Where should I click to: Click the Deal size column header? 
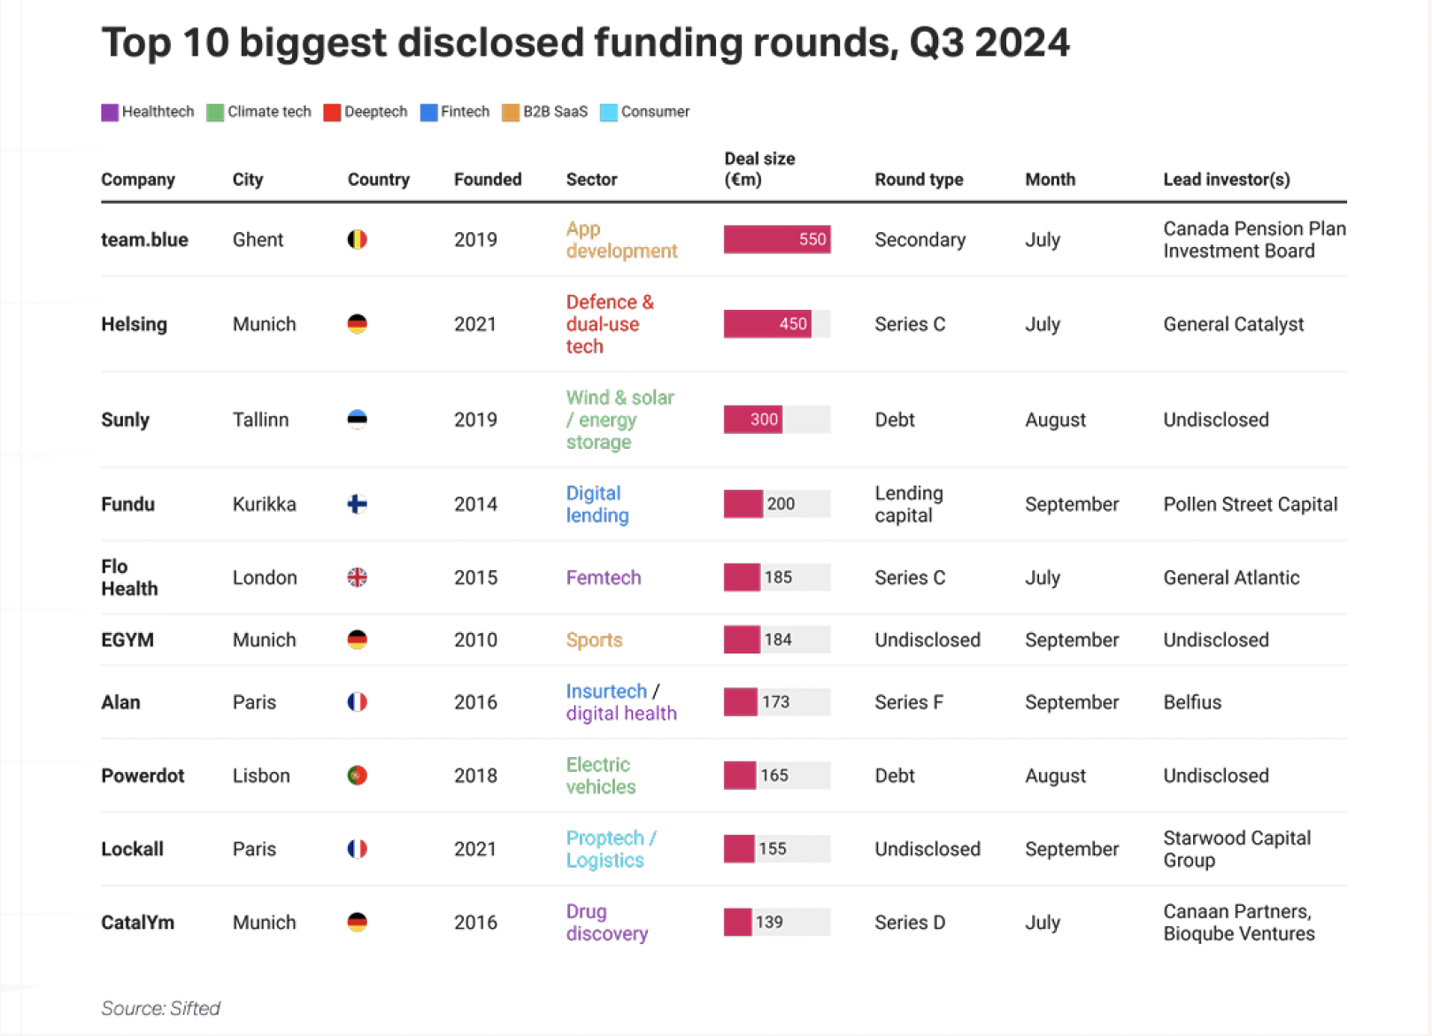click(759, 169)
